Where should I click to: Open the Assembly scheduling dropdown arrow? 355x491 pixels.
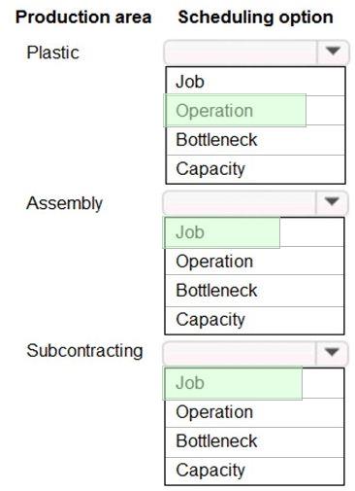coord(332,202)
